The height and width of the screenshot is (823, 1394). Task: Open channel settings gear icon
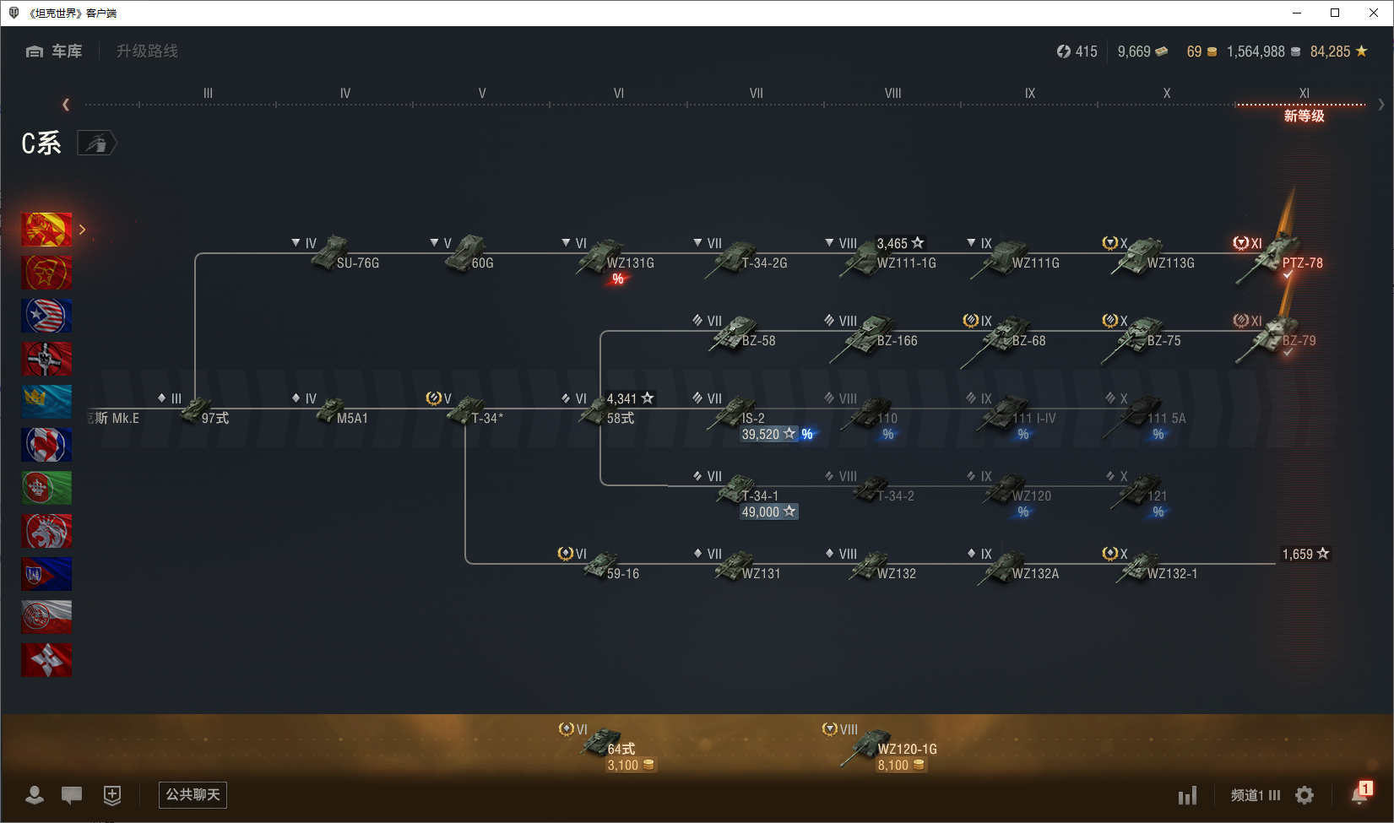(x=1305, y=795)
